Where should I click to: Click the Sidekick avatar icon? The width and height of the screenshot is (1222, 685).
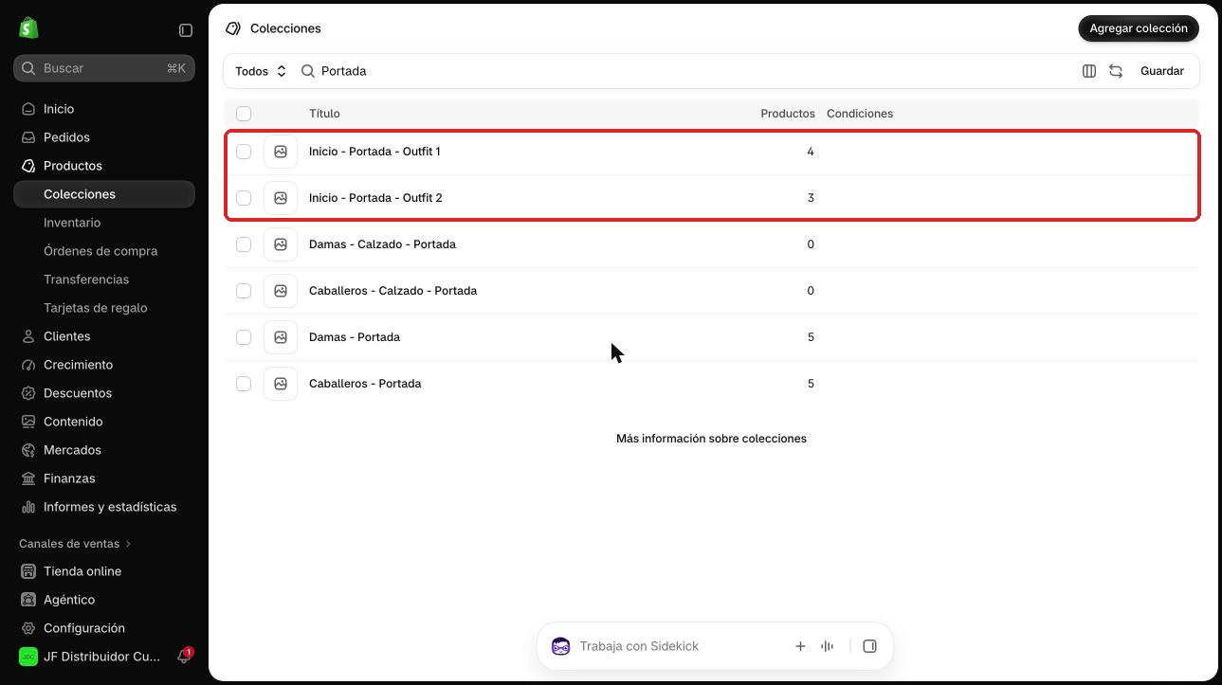click(x=560, y=646)
